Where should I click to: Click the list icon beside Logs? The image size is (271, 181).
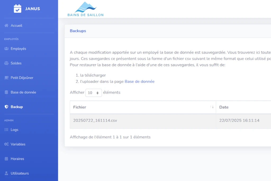coord(6,130)
